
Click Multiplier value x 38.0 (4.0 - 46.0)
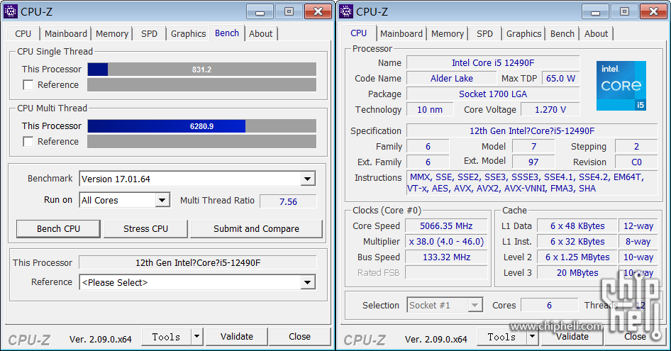(446, 241)
